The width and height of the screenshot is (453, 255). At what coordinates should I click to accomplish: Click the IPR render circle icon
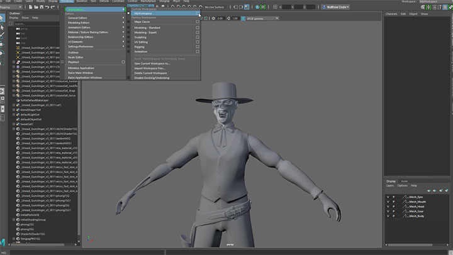tap(257, 7)
